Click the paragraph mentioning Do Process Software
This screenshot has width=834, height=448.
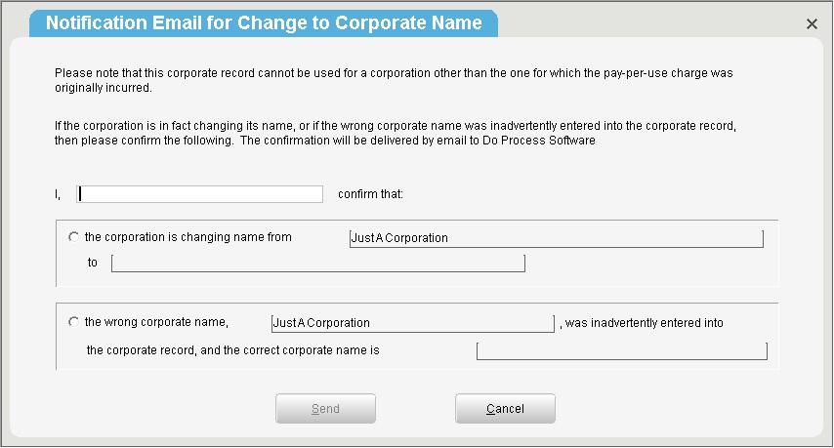tap(396, 133)
